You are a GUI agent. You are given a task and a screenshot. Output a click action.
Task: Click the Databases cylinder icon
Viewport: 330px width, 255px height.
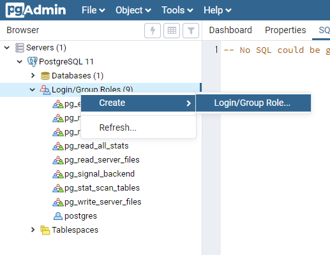tap(45, 76)
